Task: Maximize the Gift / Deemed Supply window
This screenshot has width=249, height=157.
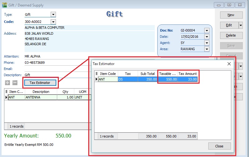Action: (229, 5)
